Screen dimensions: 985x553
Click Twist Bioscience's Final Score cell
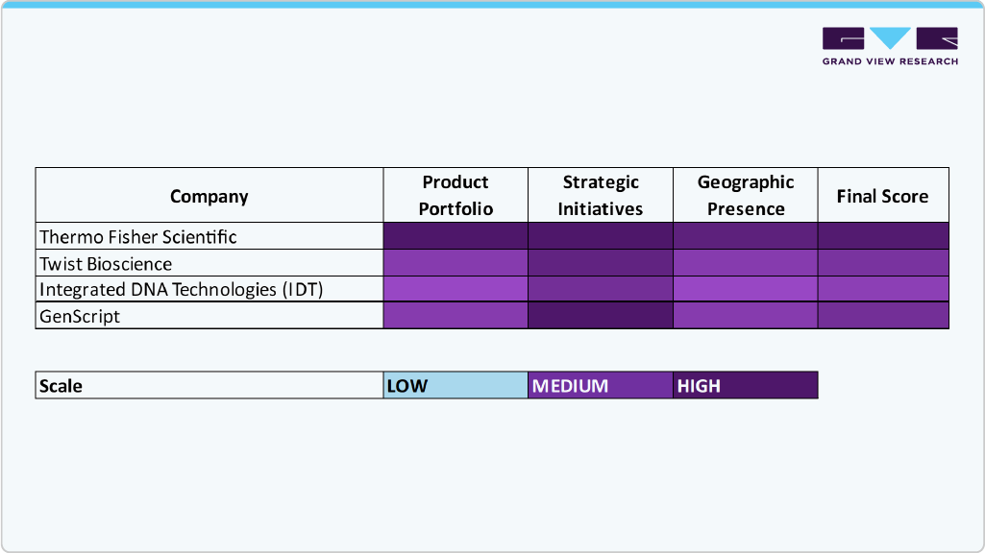click(x=882, y=263)
